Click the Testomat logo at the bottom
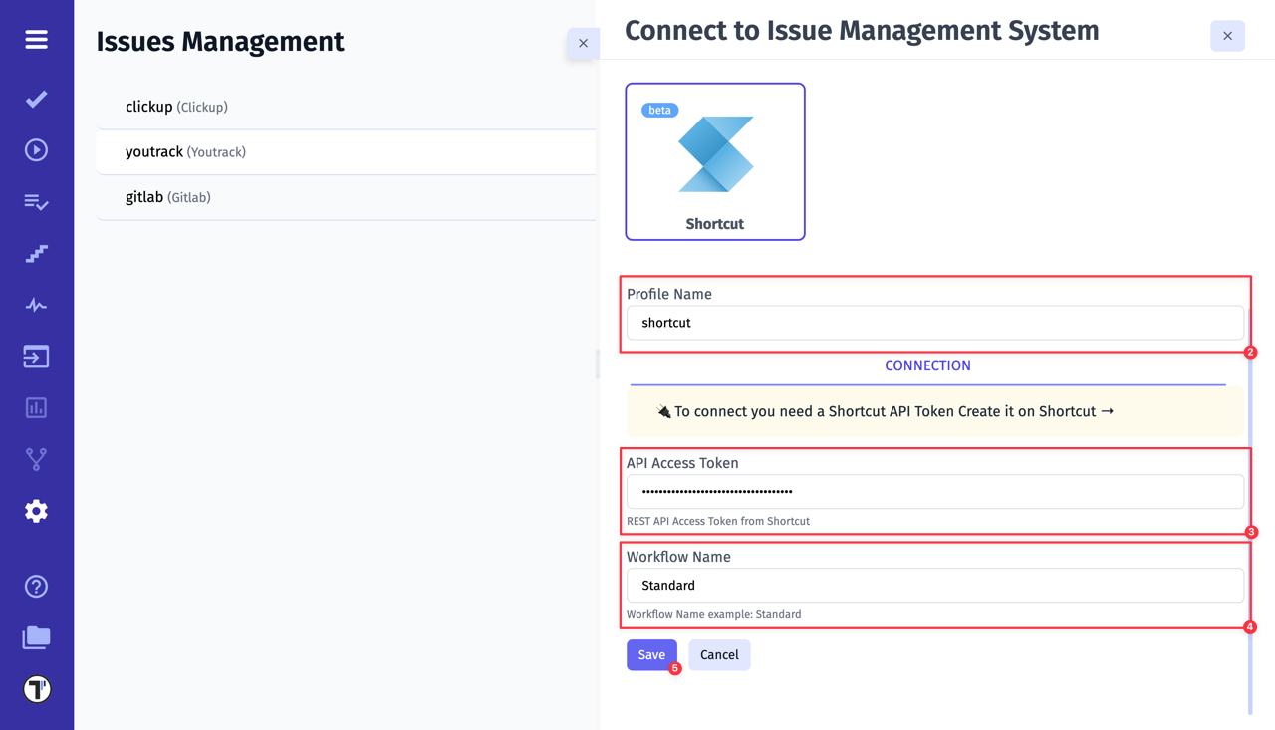Image resolution: width=1275 pixels, height=730 pixels. coord(36,688)
